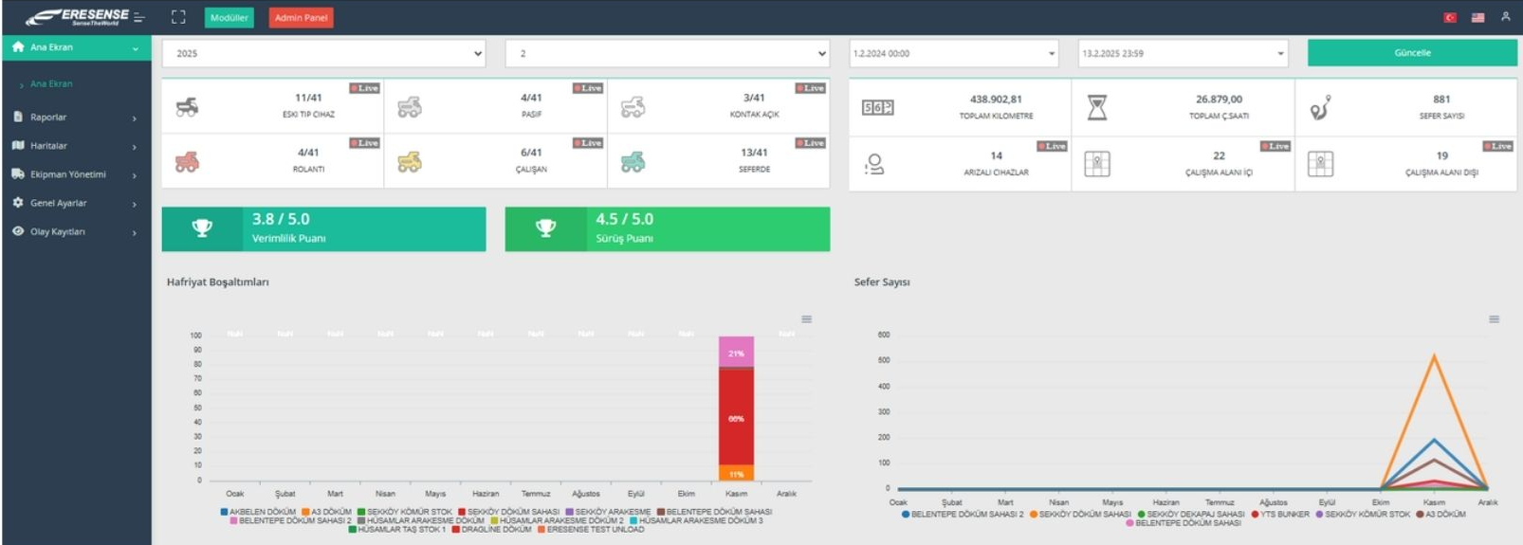Click the Toplam Kilometre odometer icon

[877, 107]
